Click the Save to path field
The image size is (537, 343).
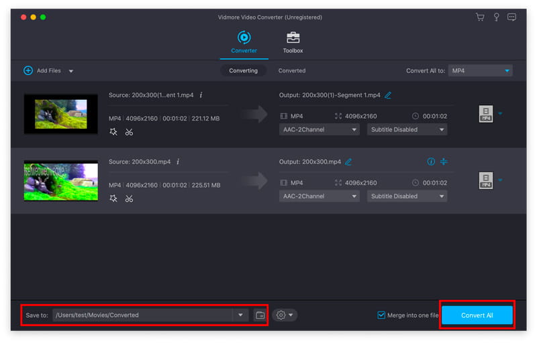tap(143, 315)
